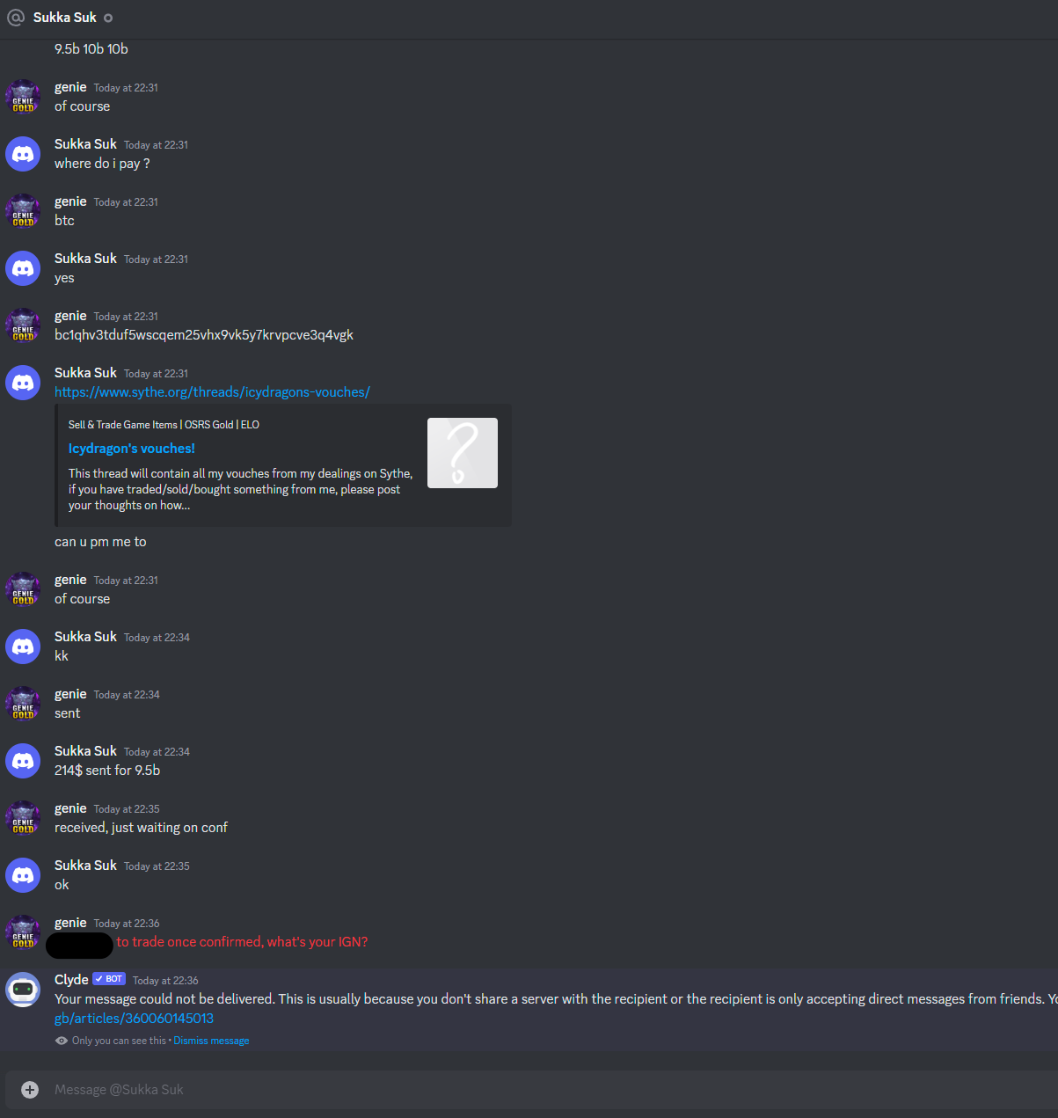Screen dimensions: 1058x1118
Task: Click the Clyde username
Action: pos(71,980)
